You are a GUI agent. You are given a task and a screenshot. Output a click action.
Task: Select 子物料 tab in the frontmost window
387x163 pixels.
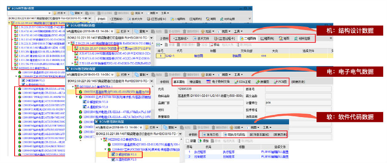pyautogui.click(x=193, y=135)
